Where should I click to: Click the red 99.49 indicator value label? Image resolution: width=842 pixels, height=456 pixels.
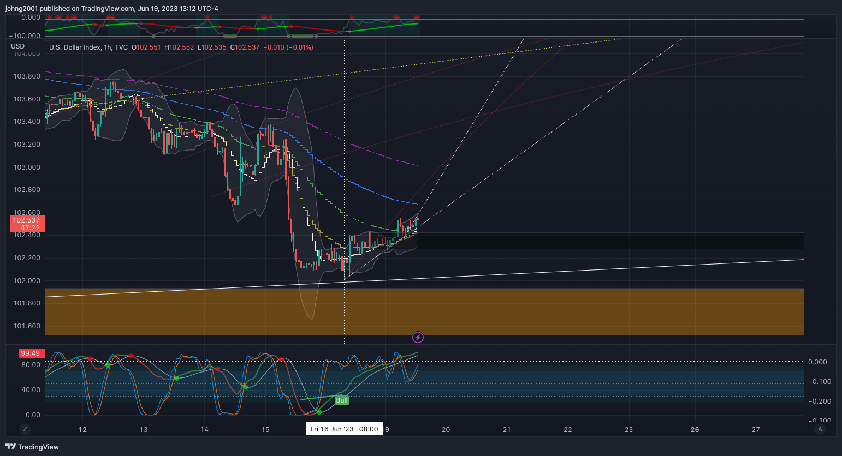click(31, 353)
